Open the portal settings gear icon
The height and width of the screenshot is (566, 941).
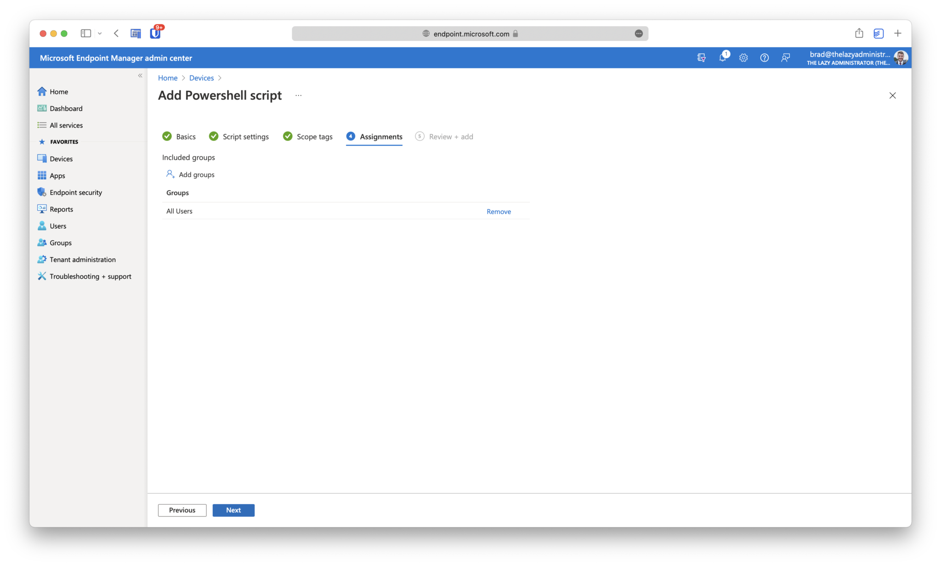tap(743, 58)
